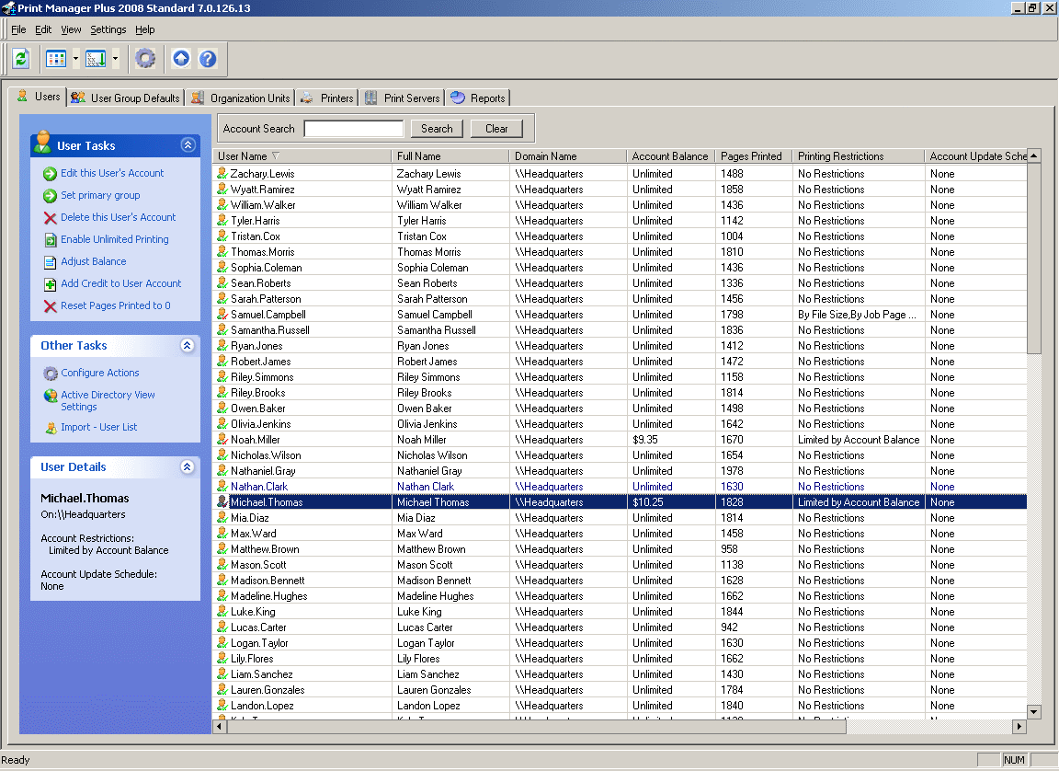Open the Options gear icon on the toolbar
The height and width of the screenshot is (771, 1059).
[x=144, y=59]
